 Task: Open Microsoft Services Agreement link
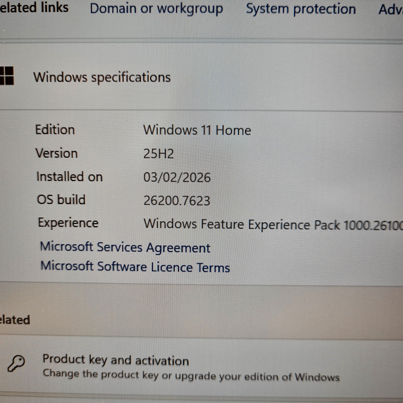(x=125, y=247)
